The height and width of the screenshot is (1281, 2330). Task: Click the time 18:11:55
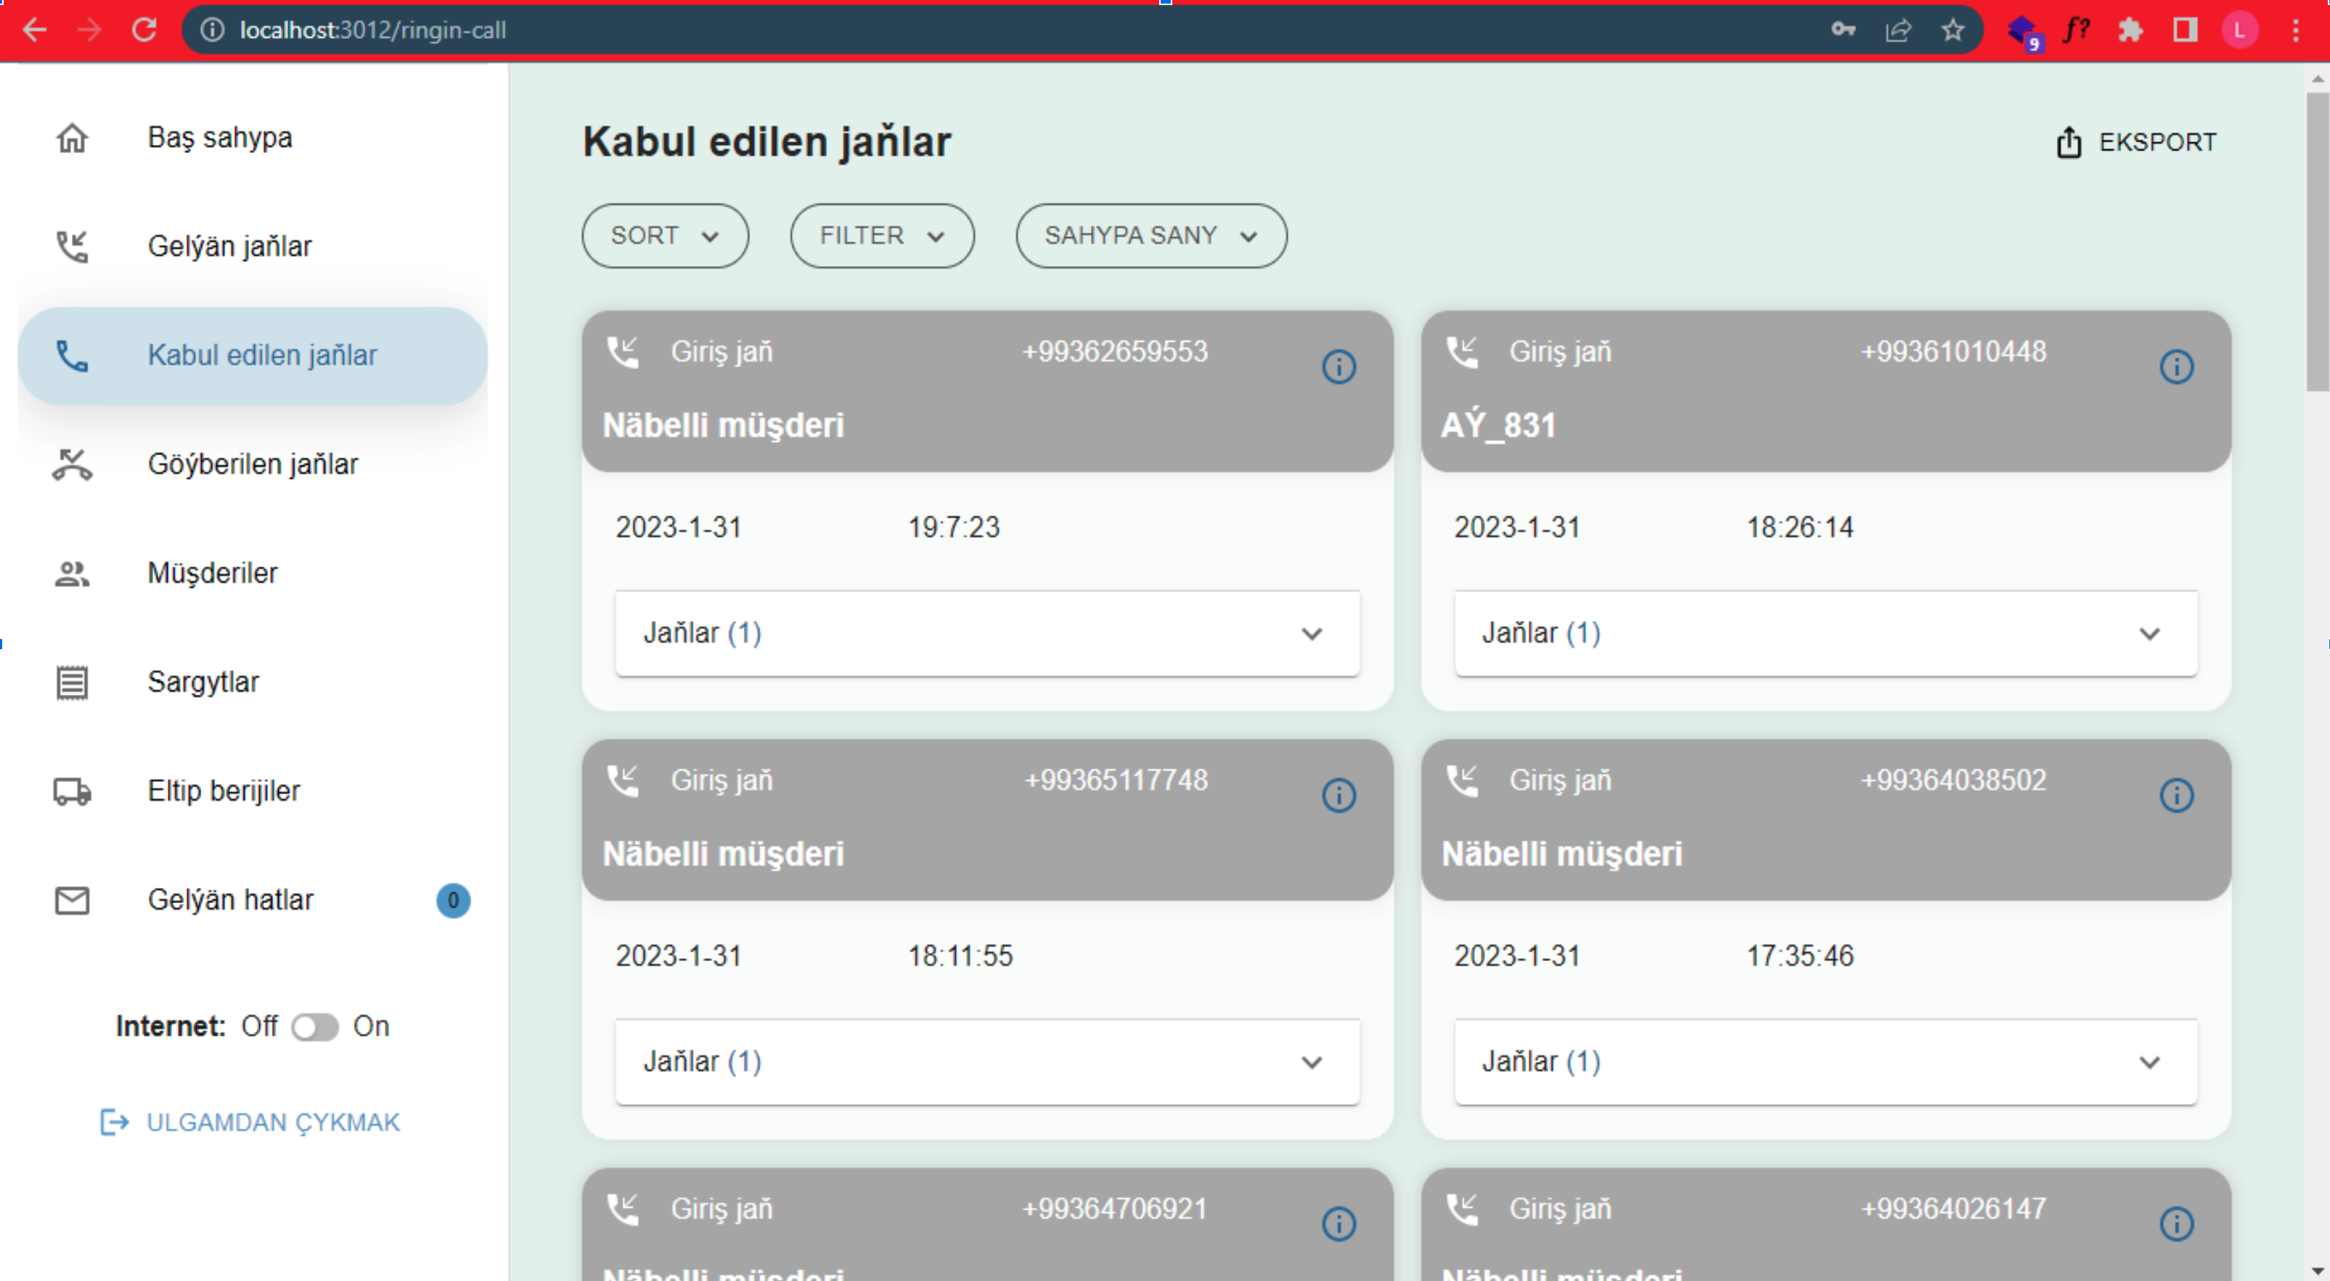(x=960, y=955)
